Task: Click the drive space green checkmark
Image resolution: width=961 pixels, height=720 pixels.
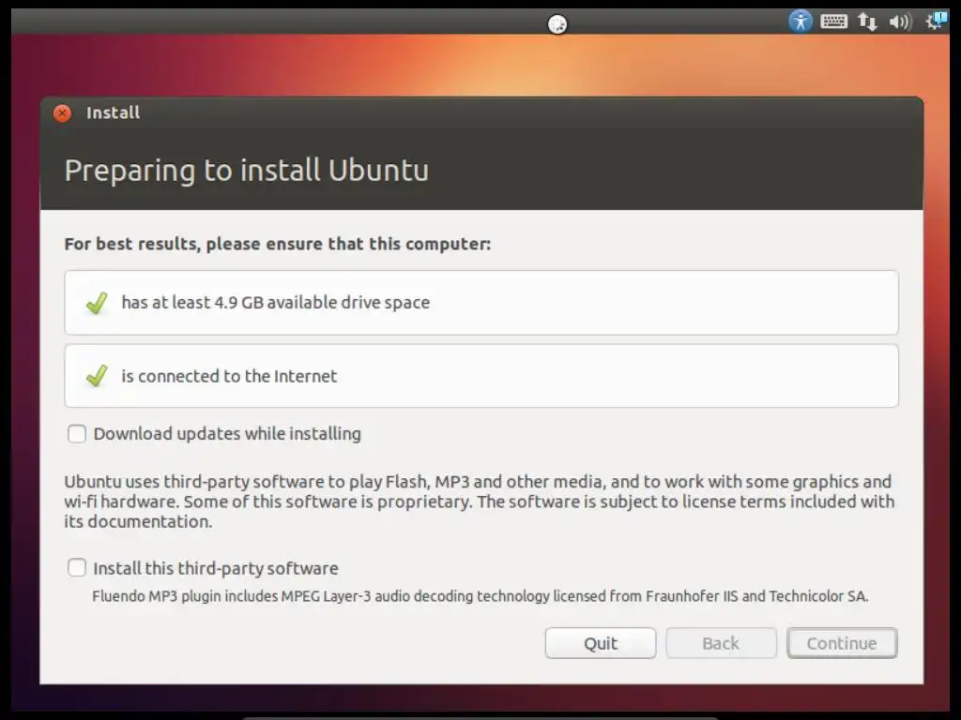Action: pyautogui.click(x=97, y=303)
